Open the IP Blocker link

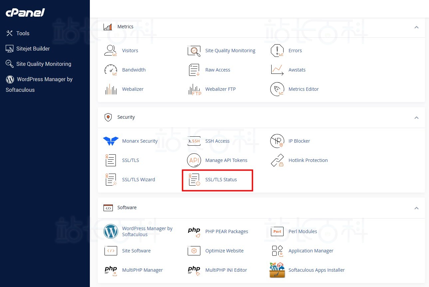299,141
